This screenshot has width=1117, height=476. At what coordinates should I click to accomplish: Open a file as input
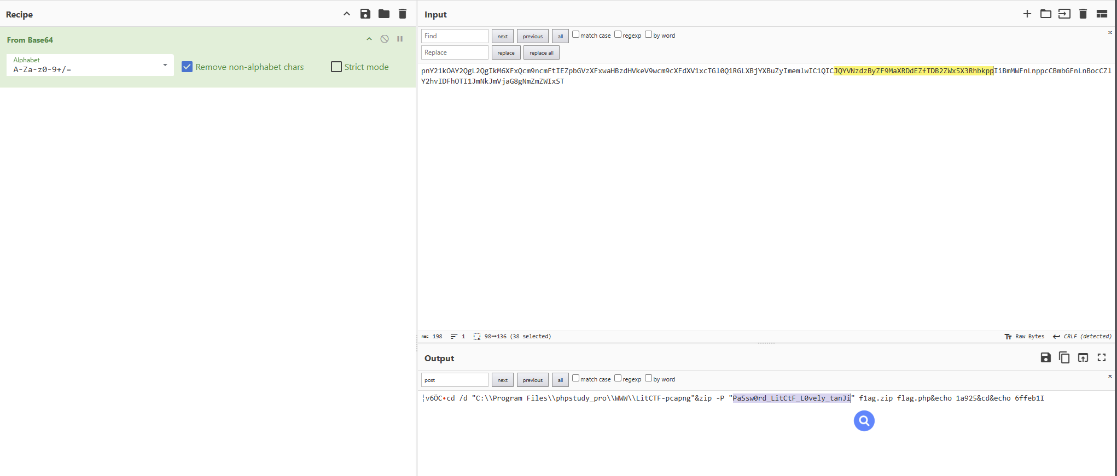coord(1064,14)
